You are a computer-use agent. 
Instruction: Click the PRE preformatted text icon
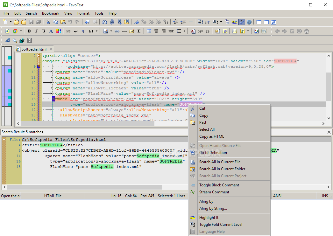pos(171,31)
